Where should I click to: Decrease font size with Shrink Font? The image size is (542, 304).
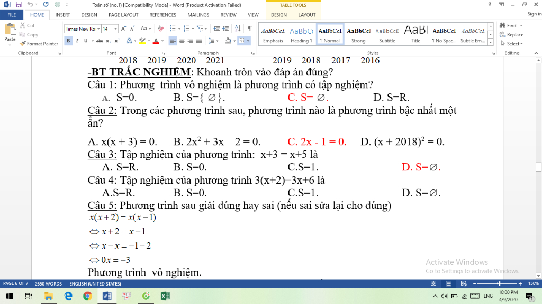point(132,28)
